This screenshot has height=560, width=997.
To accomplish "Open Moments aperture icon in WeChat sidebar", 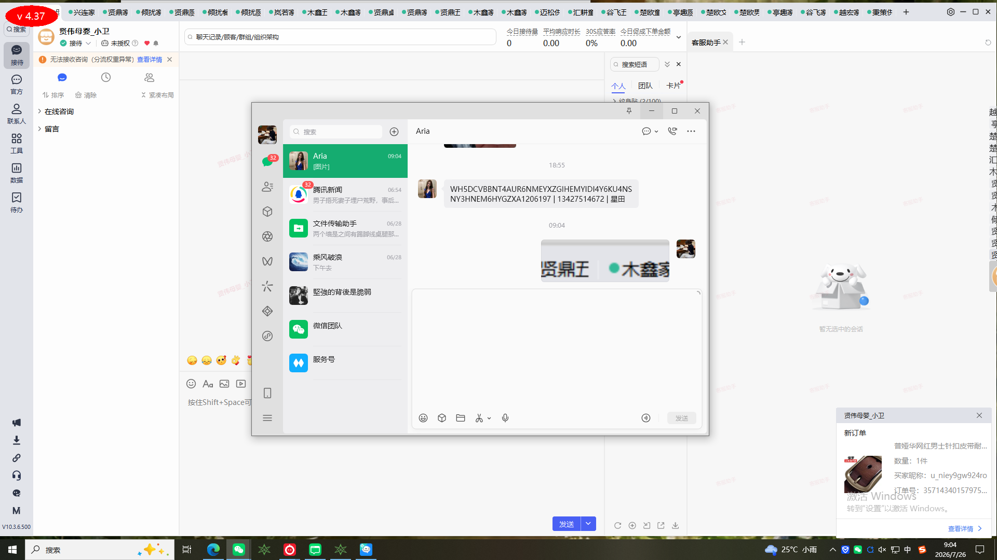I will pos(267,236).
